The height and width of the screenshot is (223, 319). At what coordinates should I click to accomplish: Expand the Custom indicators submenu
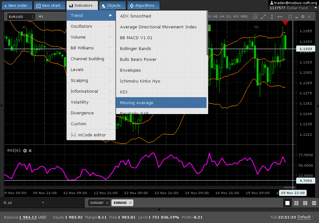(91, 124)
